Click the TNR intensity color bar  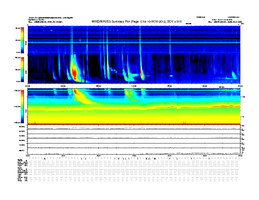[x=22, y=107]
